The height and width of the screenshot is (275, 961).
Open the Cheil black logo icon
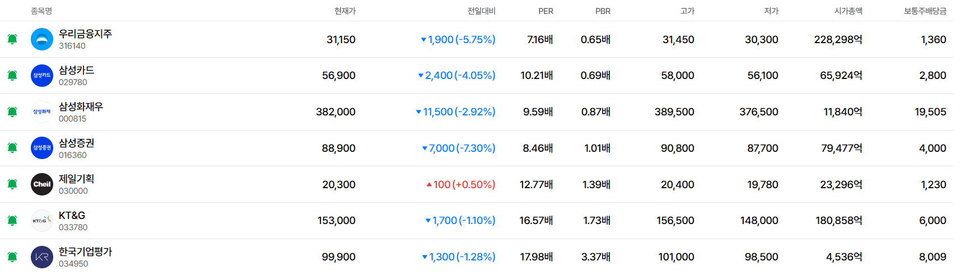[42, 184]
